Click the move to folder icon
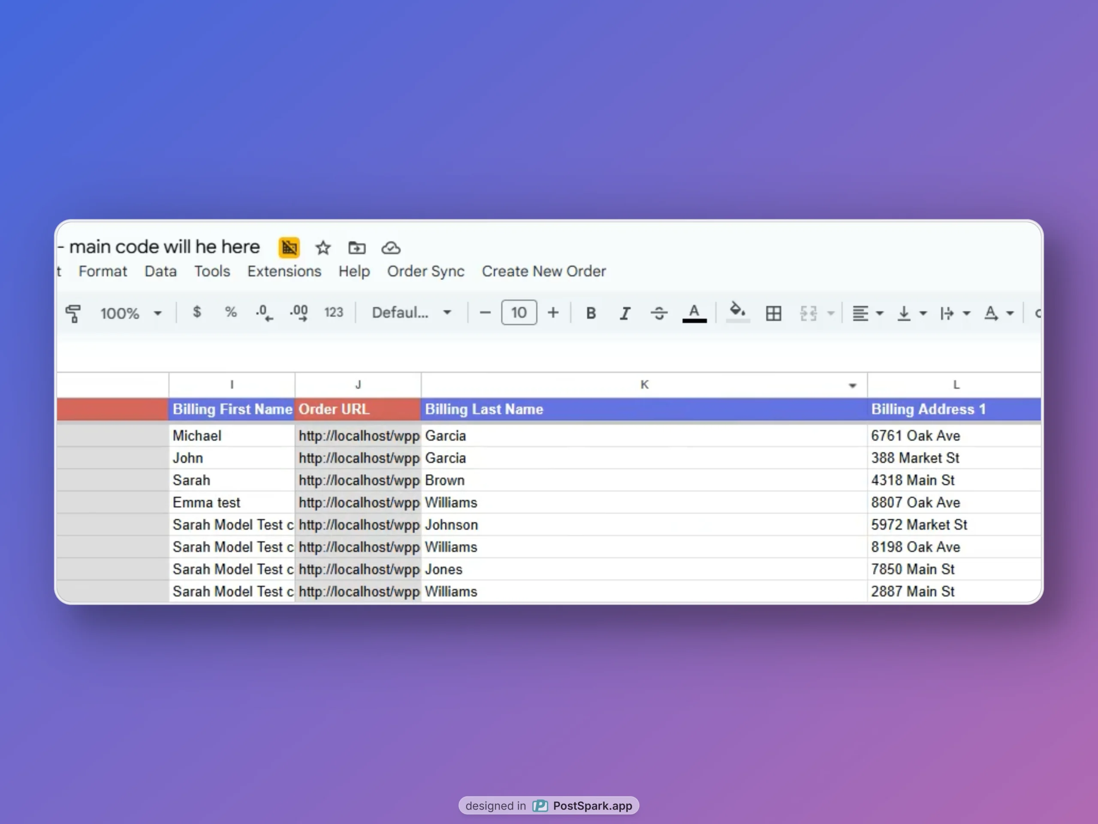The image size is (1098, 824). click(x=356, y=247)
